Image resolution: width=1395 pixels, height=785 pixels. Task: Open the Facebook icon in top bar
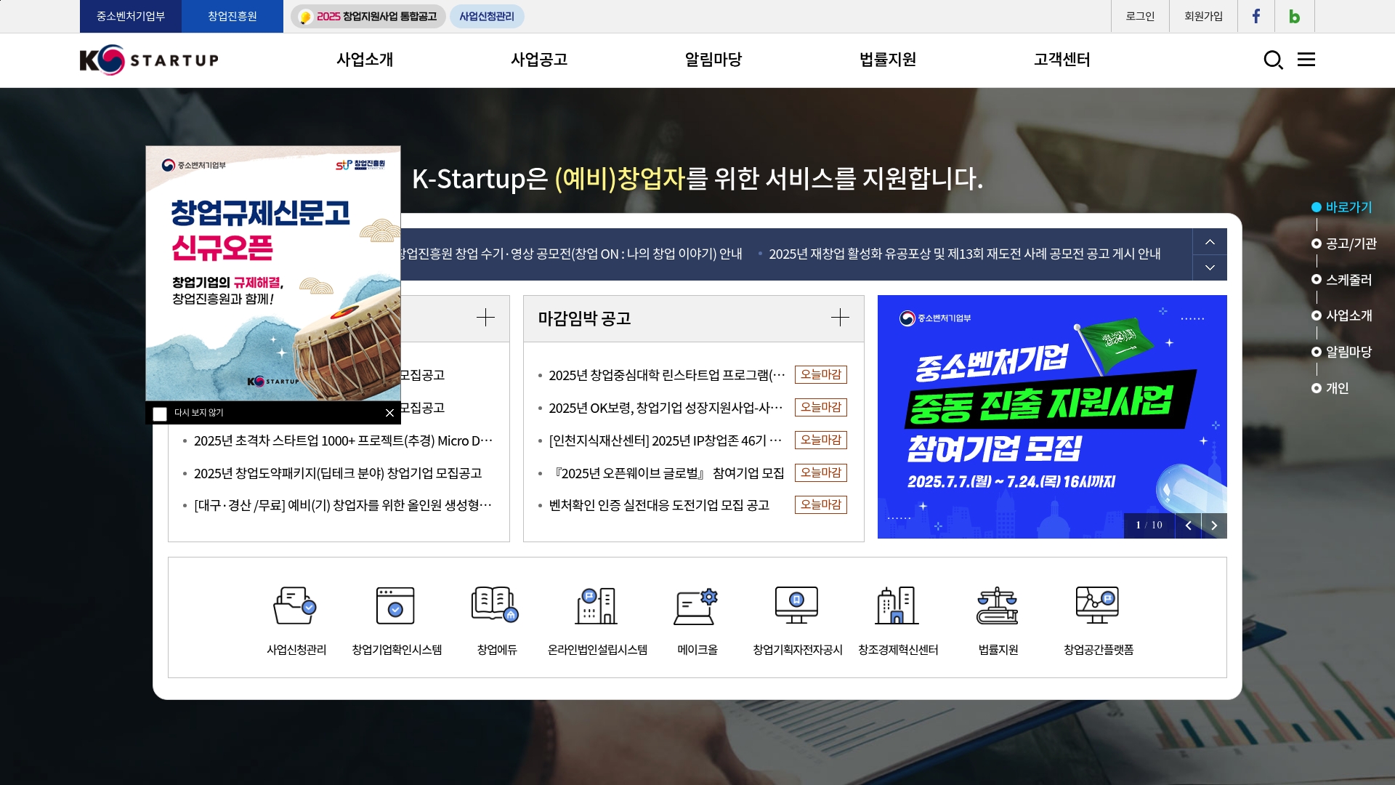(1256, 16)
